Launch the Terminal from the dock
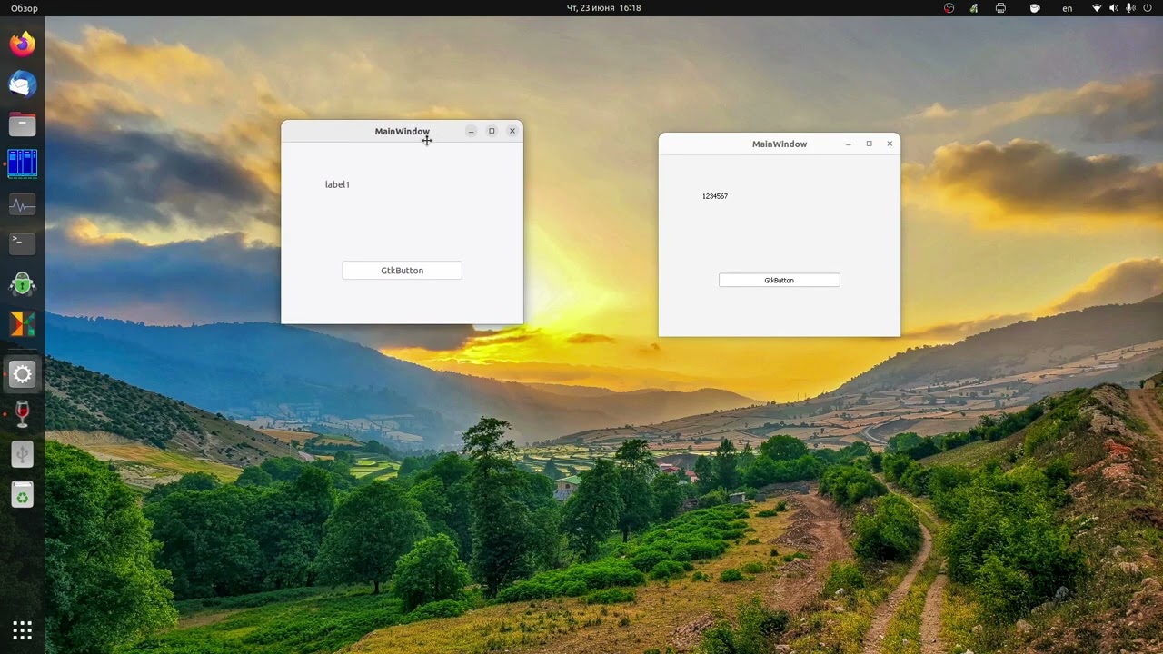The width and height of the screenshot is (1163, 654). tap(22, 243)
